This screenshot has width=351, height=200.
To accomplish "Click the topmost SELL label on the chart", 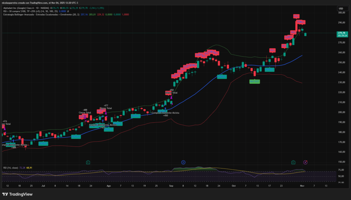I will [x=296, y=16].
